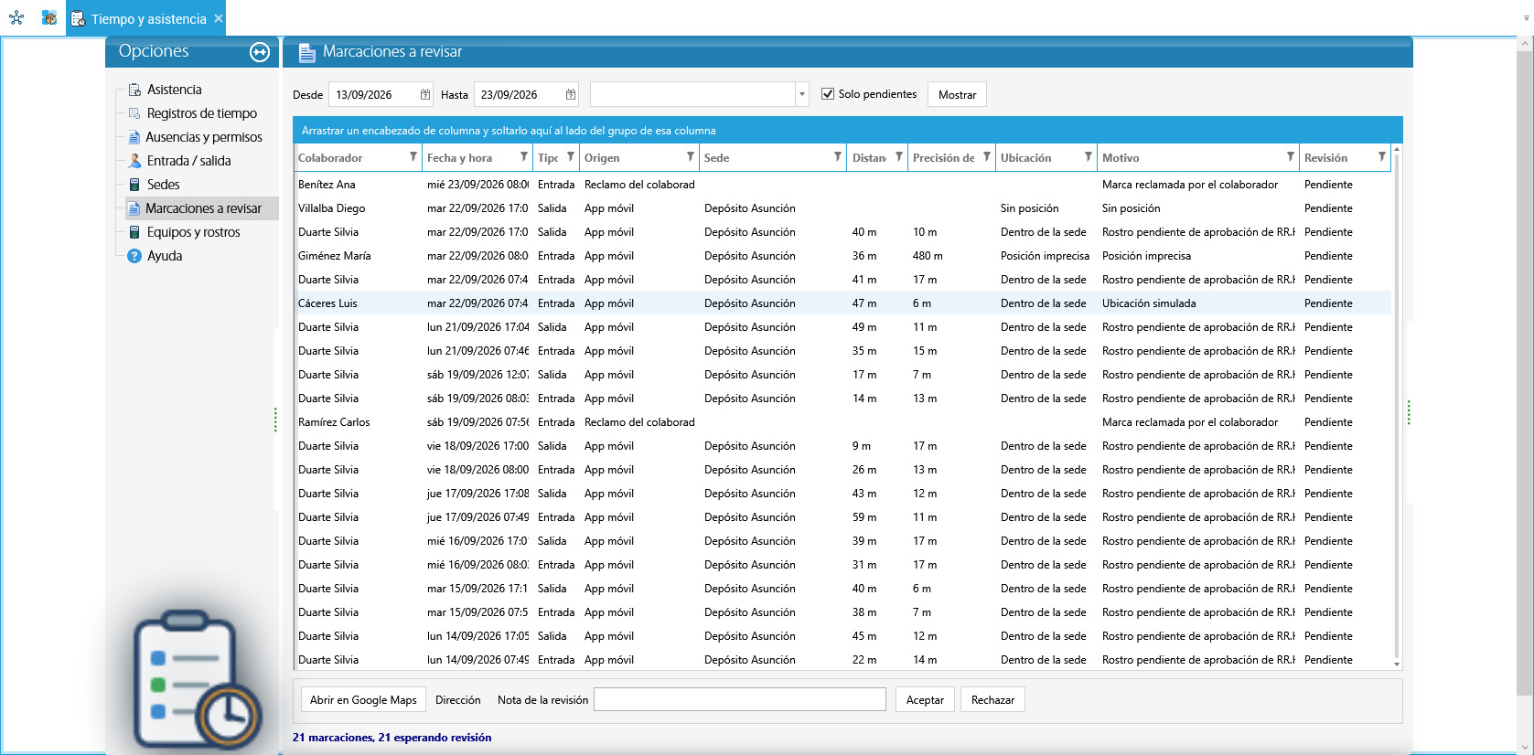Screen dimensions: 1534x755
Task: Open Ausencias y permisos icon
Action: coord(134,137)
